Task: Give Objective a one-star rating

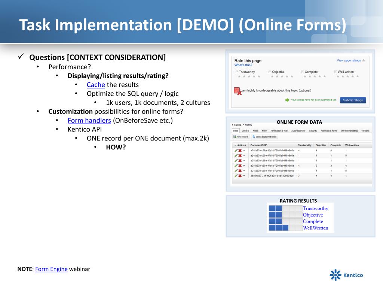Action: (272, 76)
